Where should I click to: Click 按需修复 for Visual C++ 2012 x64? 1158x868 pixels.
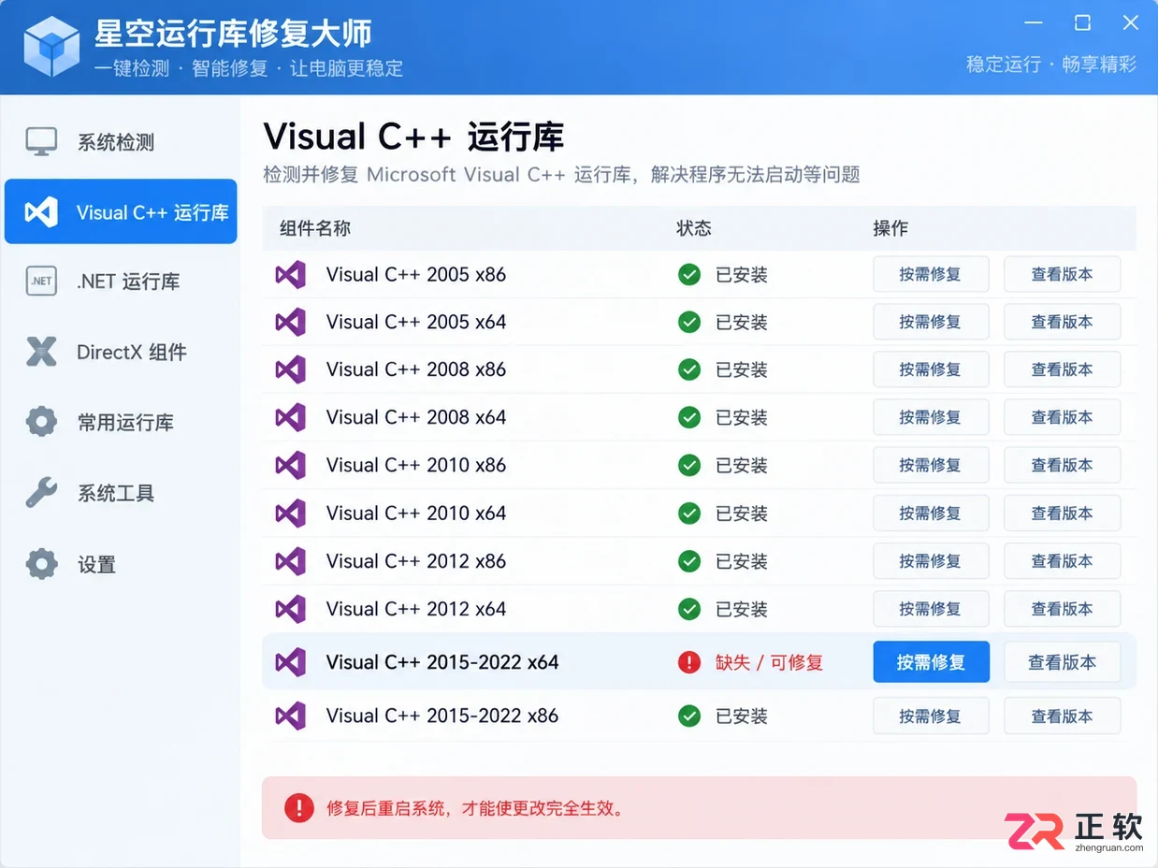931,609
